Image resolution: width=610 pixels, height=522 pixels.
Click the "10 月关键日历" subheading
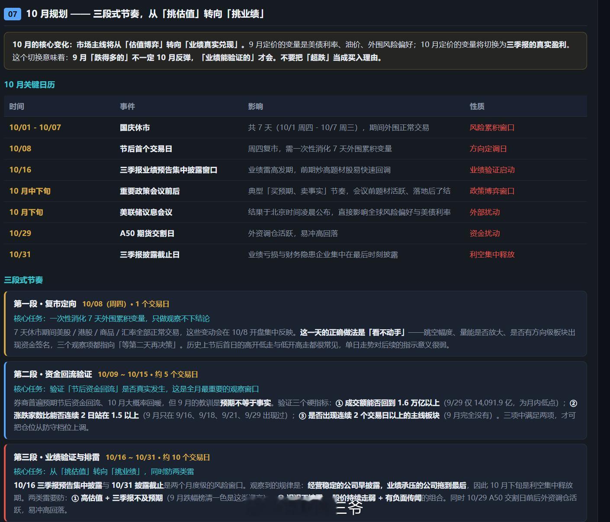pos(29,85)
